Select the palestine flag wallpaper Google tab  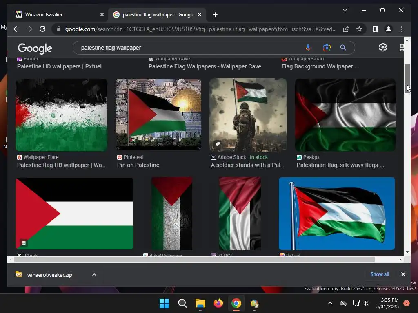(x=158, y=15)
